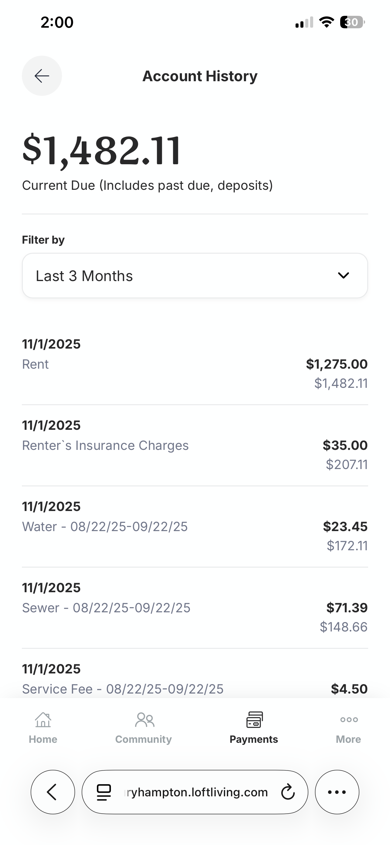Expand the Last 3 Months filter dropdown
The image size is (390, 845).
point(195,276)
